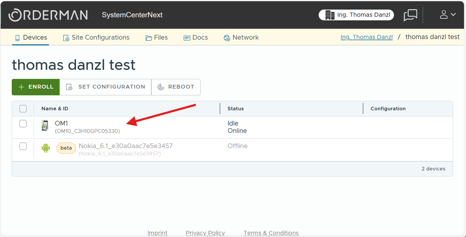The height and width of the screenshot is (237, 466).
Task: Open the Docs tab
Action: click(196, 38)
